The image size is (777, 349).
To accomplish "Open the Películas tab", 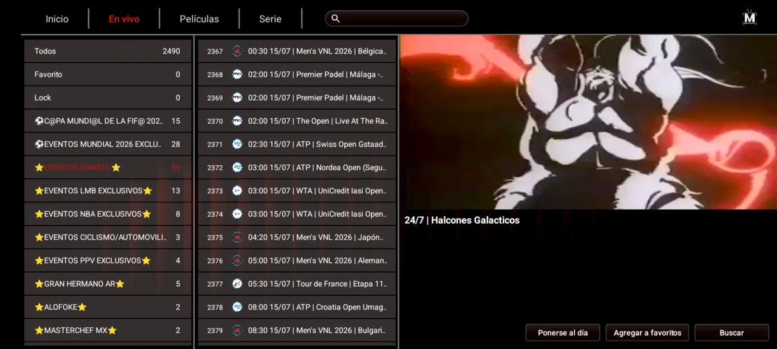I will 199,19.
